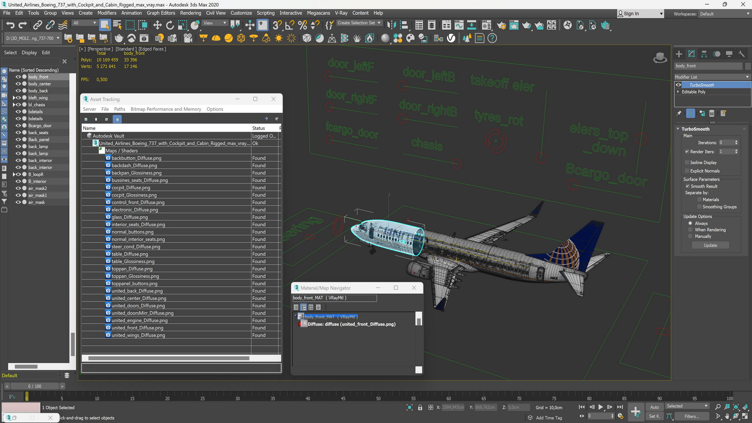
Task: Choose the Select and Rotate tool
Action: click(x=170, y=25)
